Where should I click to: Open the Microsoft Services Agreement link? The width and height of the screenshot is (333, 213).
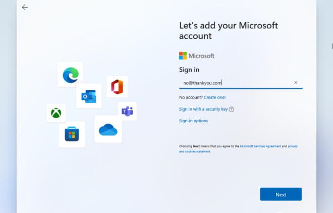tap(260, 146)
